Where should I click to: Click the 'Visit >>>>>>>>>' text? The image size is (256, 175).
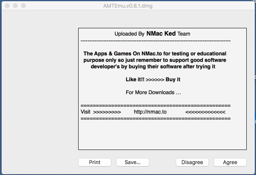101,112
